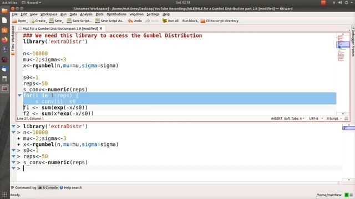The width and height of the screenshot is (355, 199).
Task: Click the fold arrow at the console prompt
Action: (13, 168)
